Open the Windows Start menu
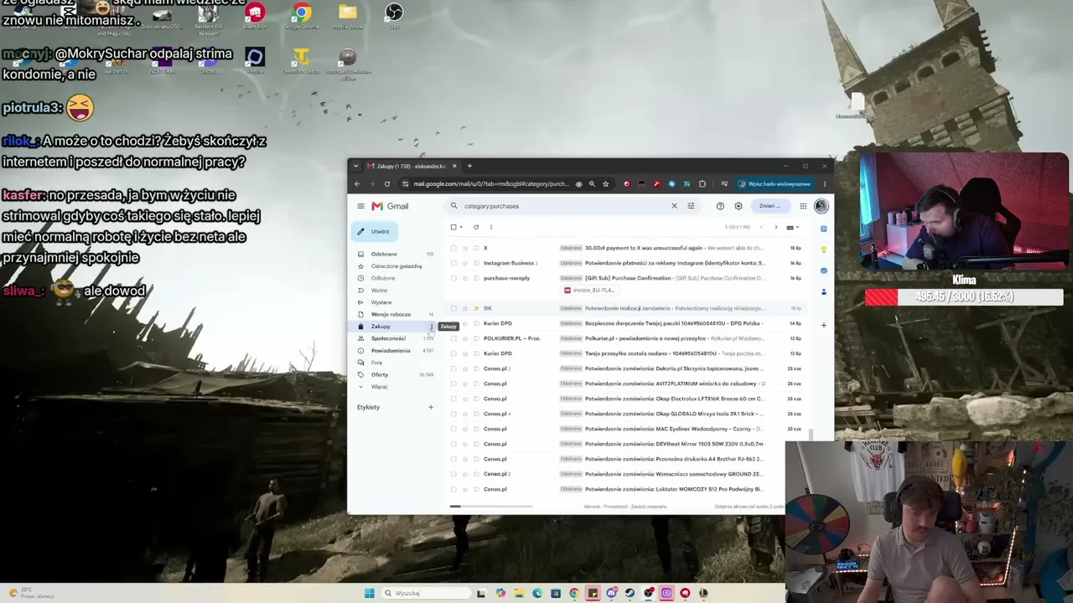This screenshot has height=603, width=1073. pyautogui.click(x=369, y=593)
